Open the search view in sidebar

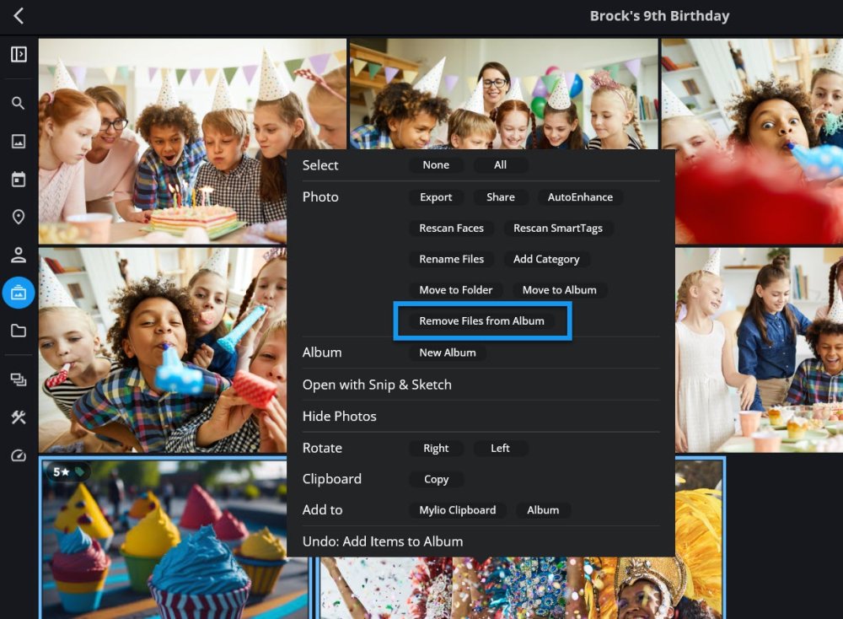point(19,103)
